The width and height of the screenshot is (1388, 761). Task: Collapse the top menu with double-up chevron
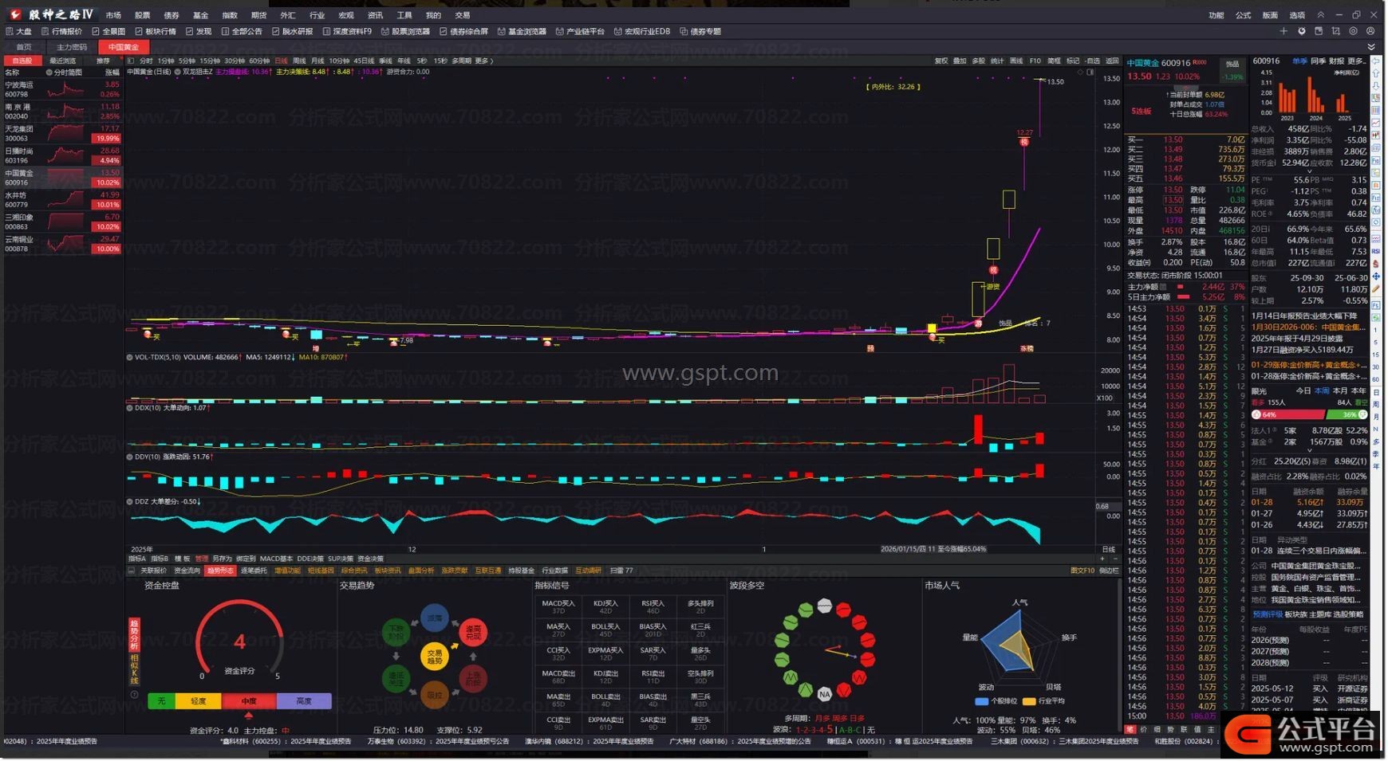click(x=1320, y=15)
